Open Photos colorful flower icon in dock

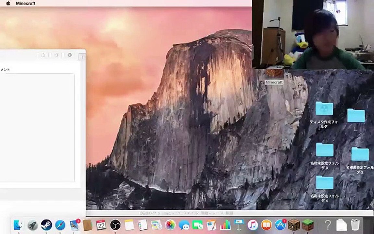(170, 225)
